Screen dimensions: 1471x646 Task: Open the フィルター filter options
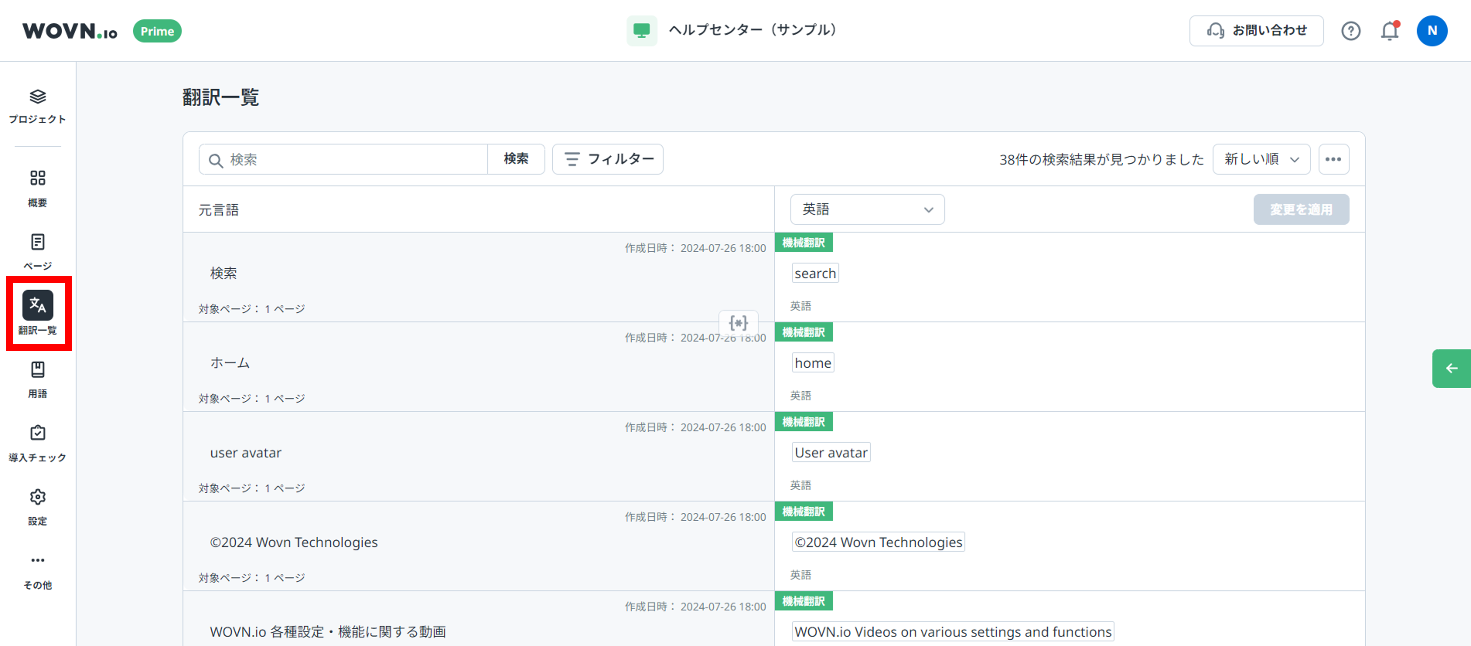[607, 159]
